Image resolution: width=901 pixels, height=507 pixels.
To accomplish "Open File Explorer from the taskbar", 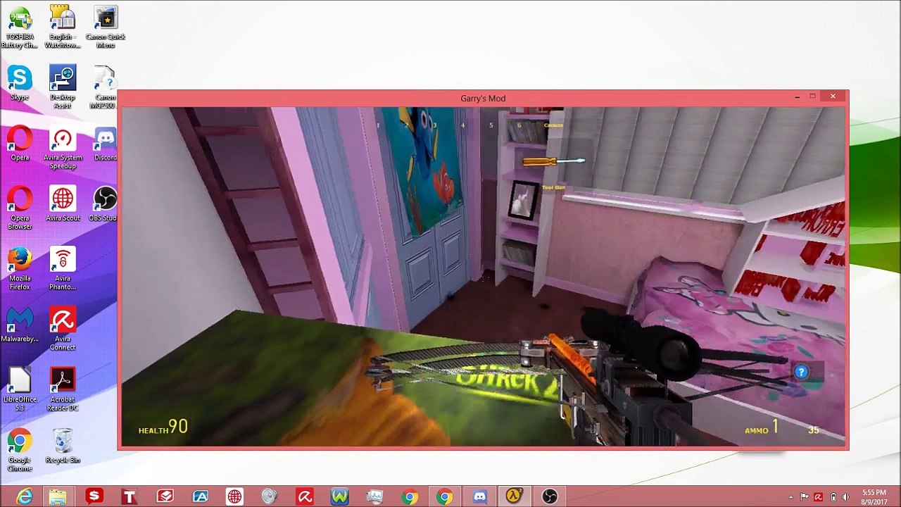I will point(58,496).
